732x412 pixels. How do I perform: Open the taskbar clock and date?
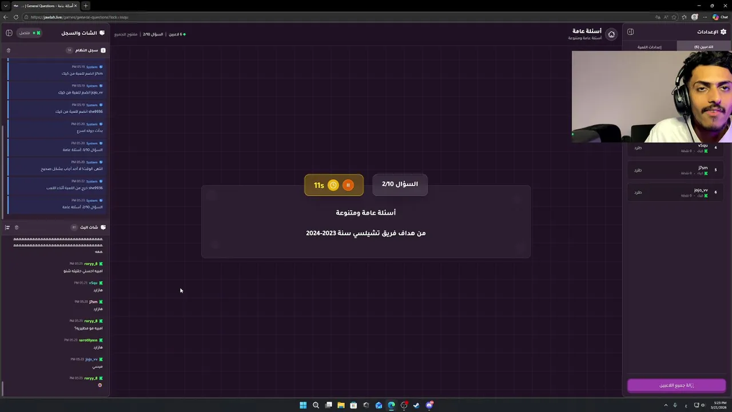720,405
